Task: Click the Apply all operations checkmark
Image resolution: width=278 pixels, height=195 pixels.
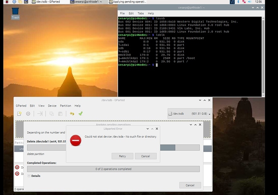Action: [81, 114]
